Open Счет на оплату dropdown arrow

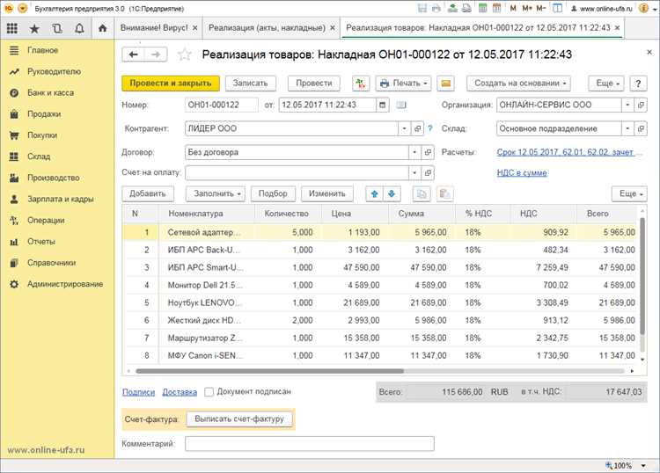click(x=414, y=172)
